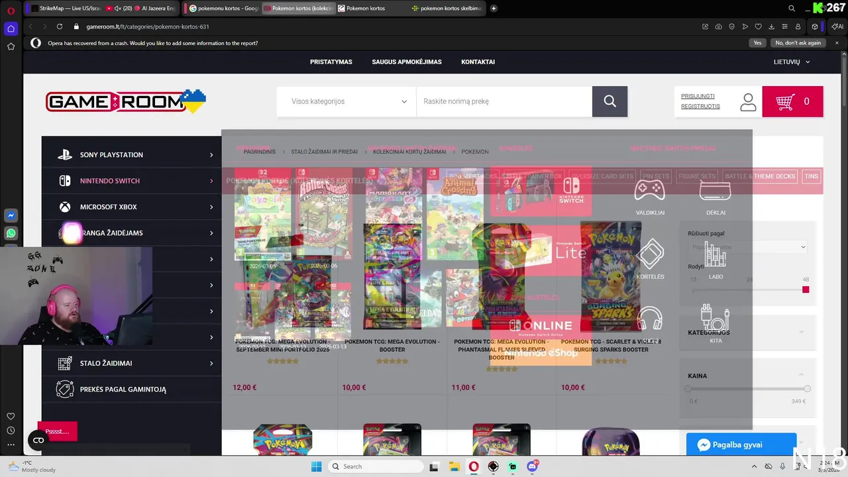Filter by the Tins tag
Viewport: 848px width, 477px height.
[811, 176]
